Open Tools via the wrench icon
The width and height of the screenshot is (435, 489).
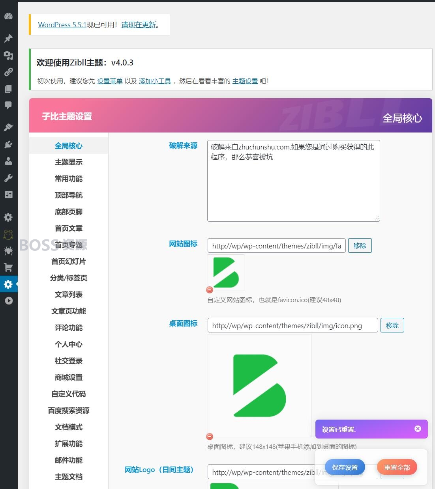pos(8,178)
